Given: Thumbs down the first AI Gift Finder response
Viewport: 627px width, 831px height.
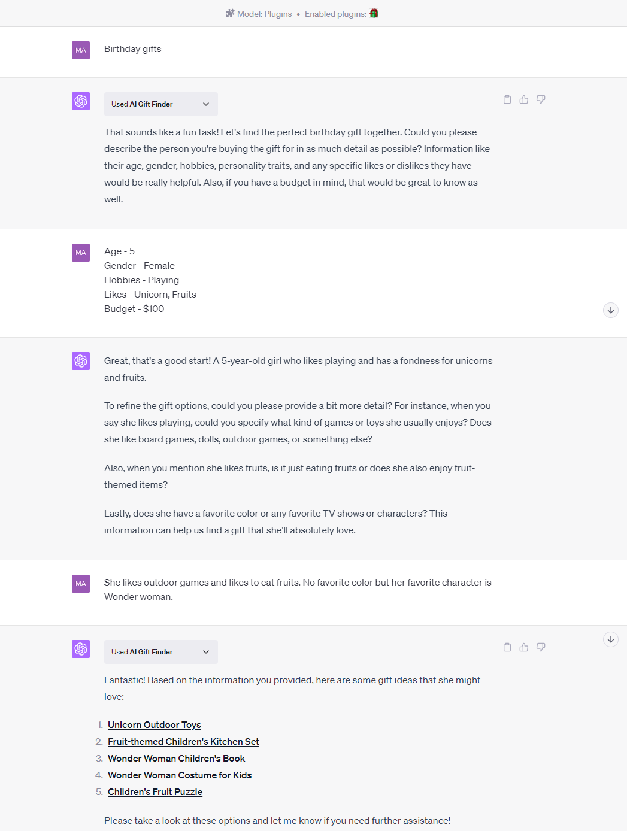Looking at the screenshot, I should coord(541,99).
